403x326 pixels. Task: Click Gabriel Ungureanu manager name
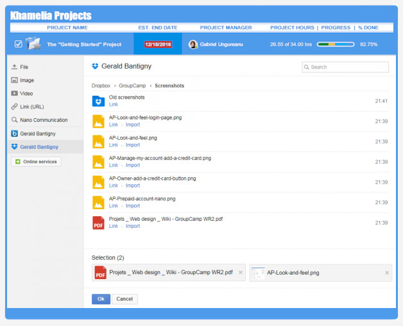(221, 44)
